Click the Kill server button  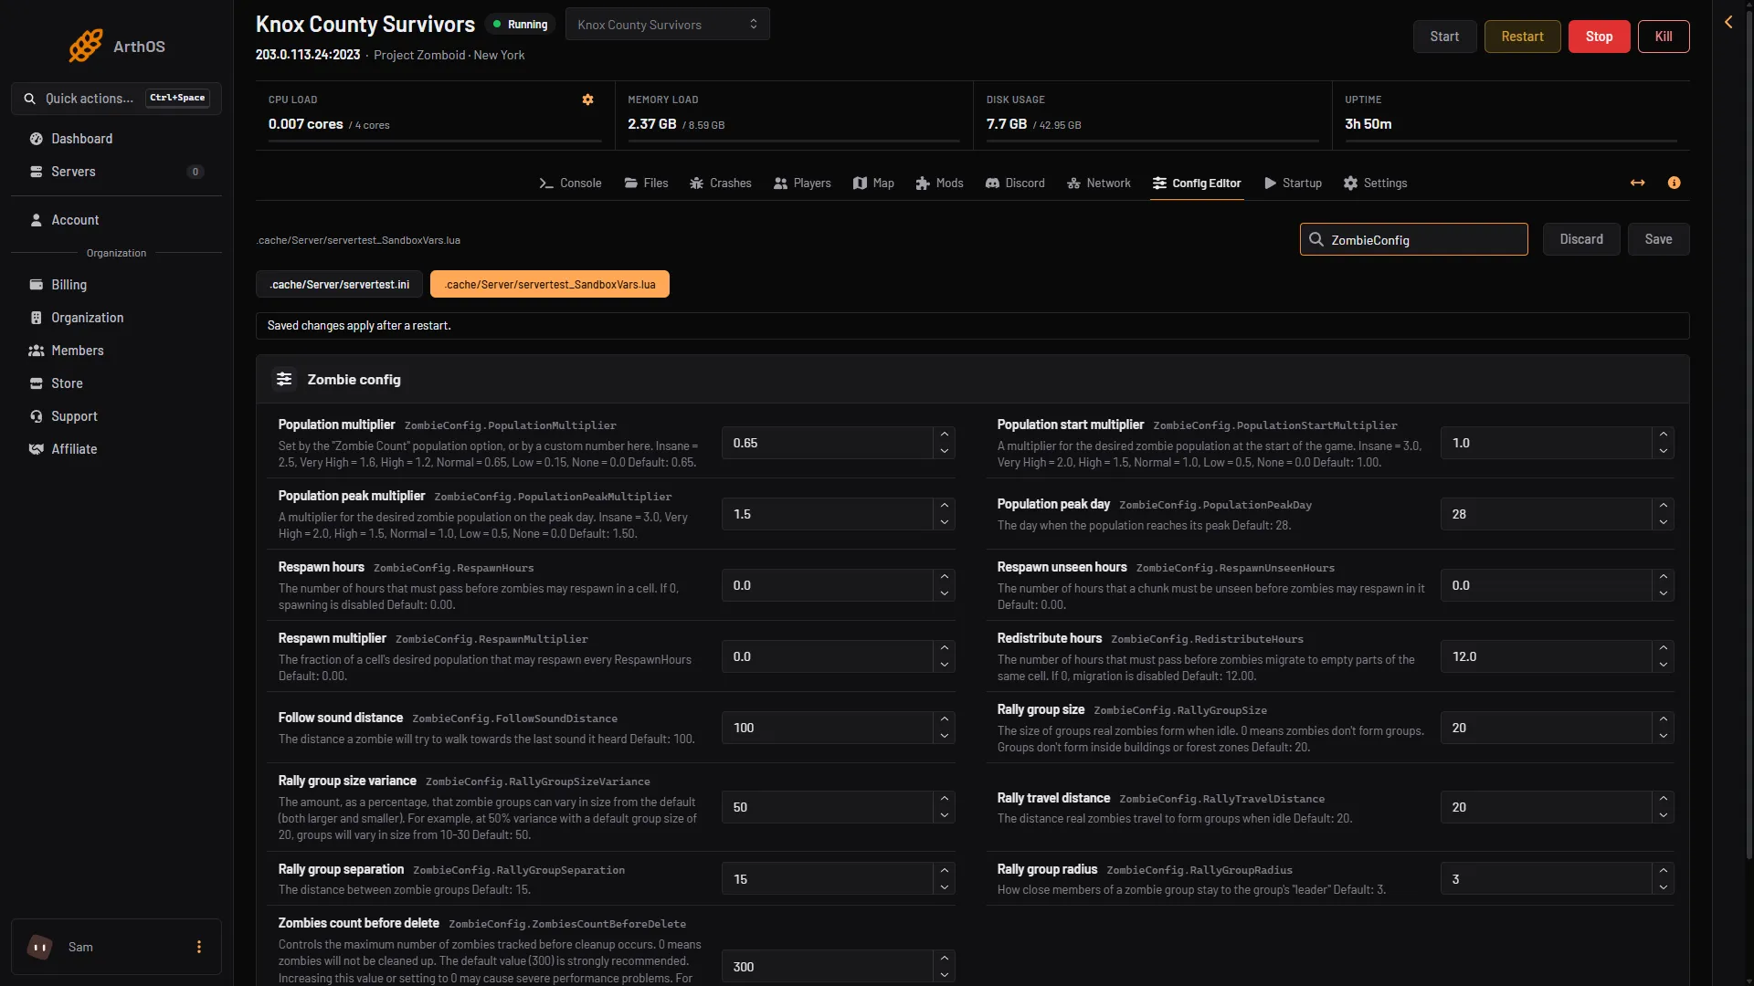pyautogui.click(x=1664, y=37)
